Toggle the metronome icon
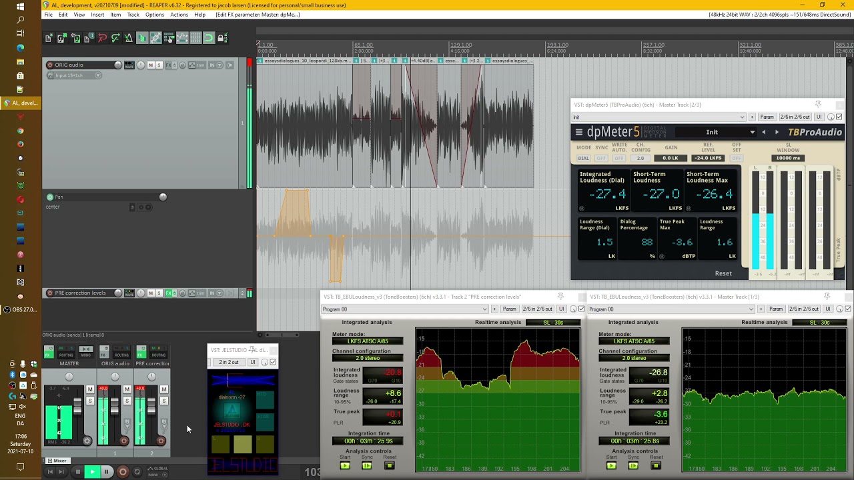The width and height of the screenshot is (854, 480). [x=129, y=39]
